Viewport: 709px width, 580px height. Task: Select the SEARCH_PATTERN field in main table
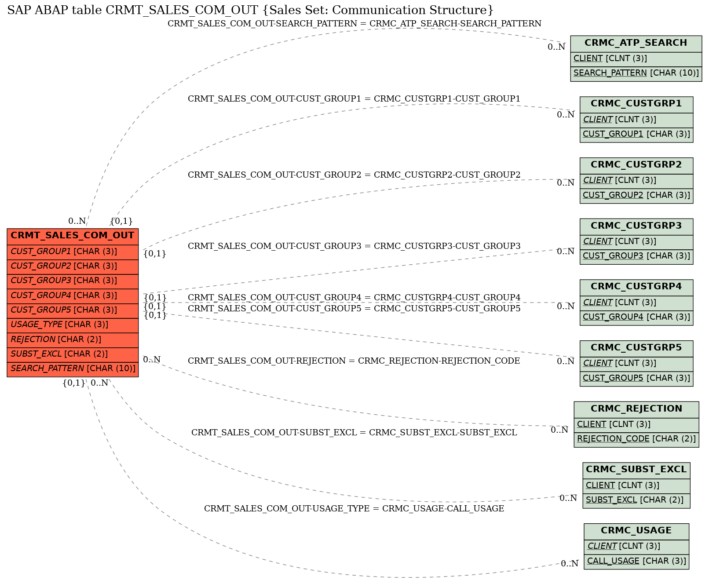(x=73, y=369)
